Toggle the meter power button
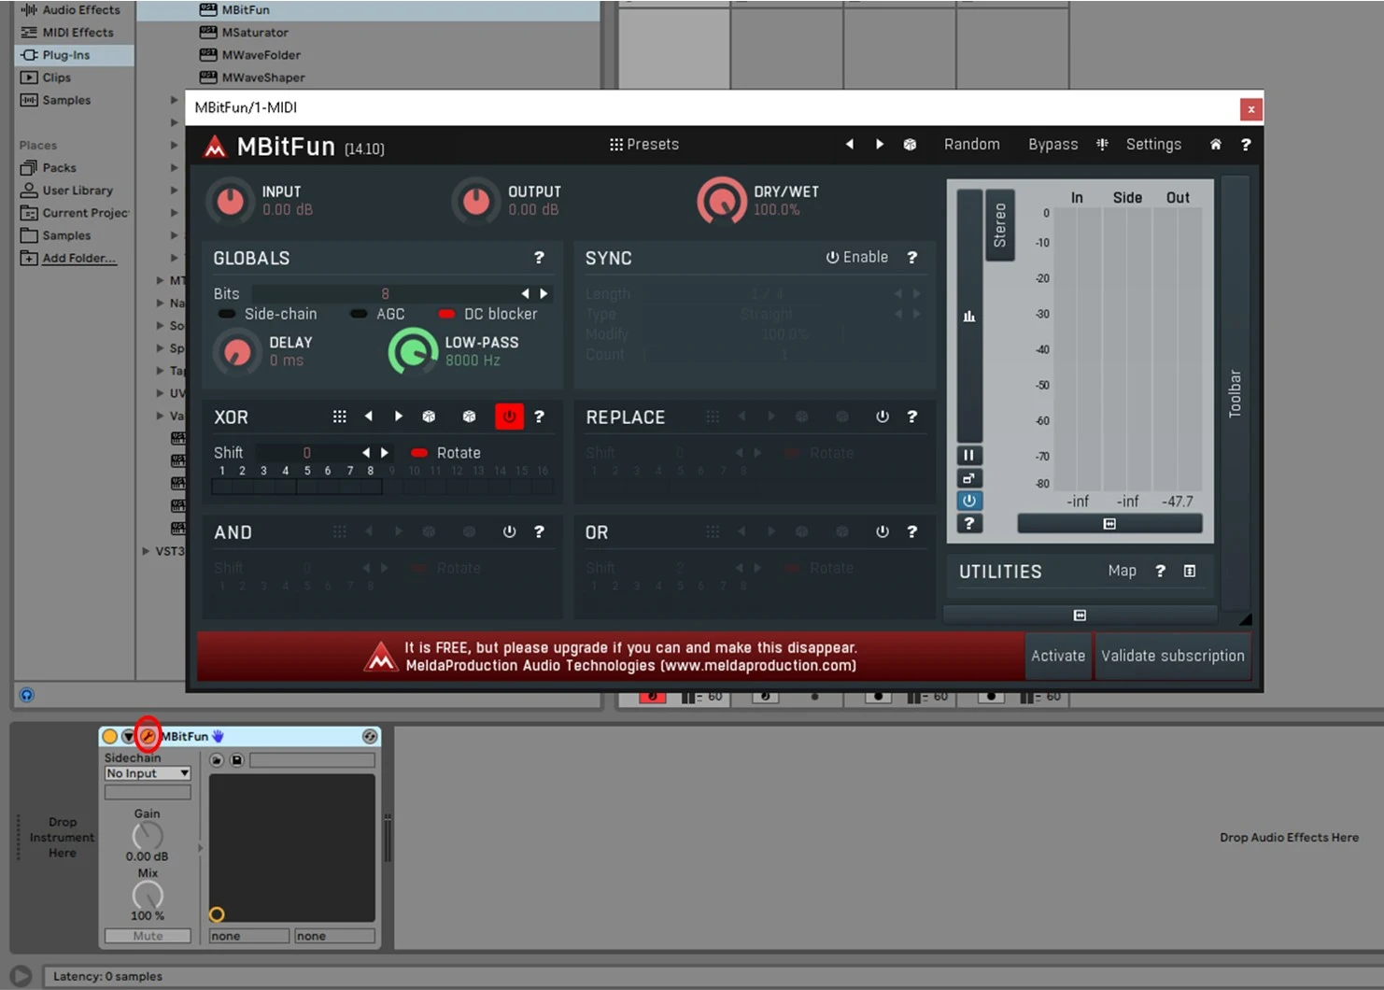This screenshot has height=990, width=1384. (x=969, y=501)
